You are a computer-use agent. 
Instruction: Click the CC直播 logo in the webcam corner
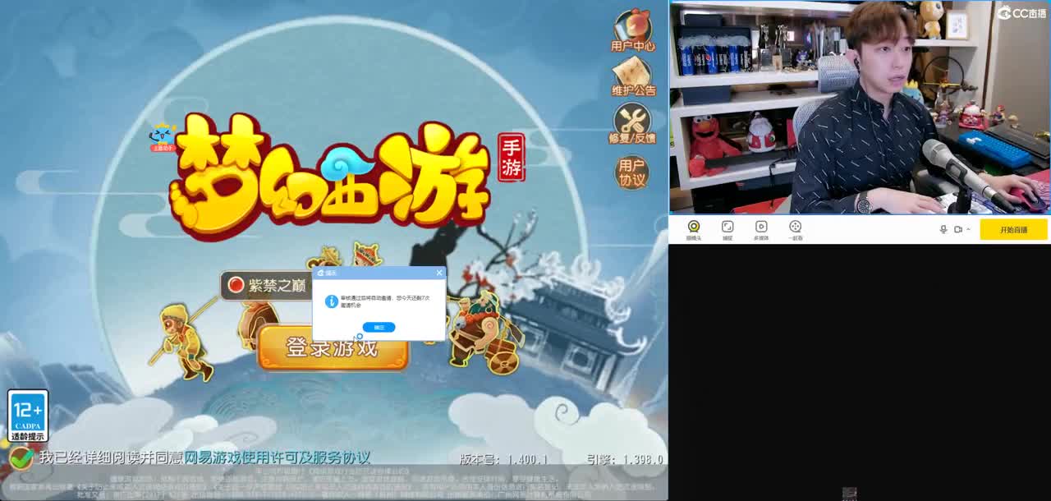(x=1022, y=12)
